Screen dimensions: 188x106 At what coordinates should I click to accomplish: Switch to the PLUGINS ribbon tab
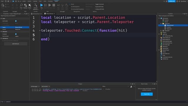coord(50,1)
